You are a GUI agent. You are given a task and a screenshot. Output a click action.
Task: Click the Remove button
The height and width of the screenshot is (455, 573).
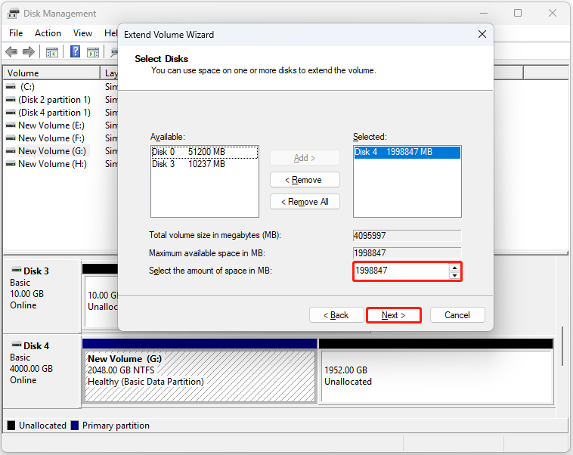[x=305, y=180]
